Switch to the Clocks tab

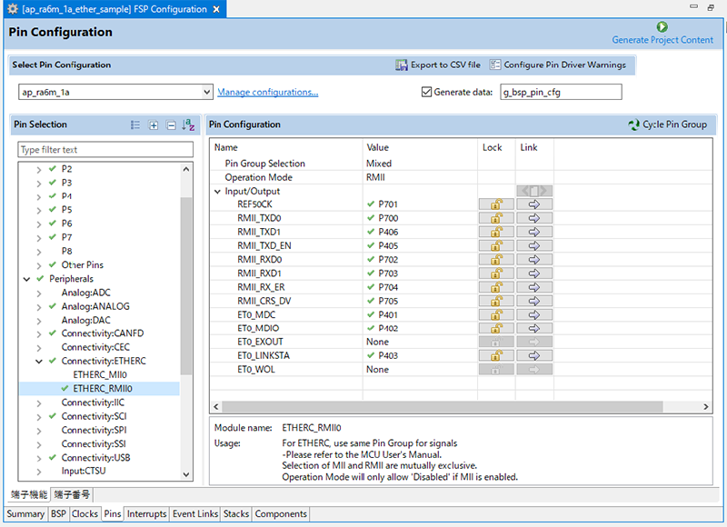pyautogui.click(x=85, y=514)
